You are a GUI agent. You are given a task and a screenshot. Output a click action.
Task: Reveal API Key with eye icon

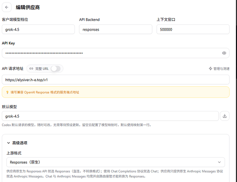click(224, 53)
